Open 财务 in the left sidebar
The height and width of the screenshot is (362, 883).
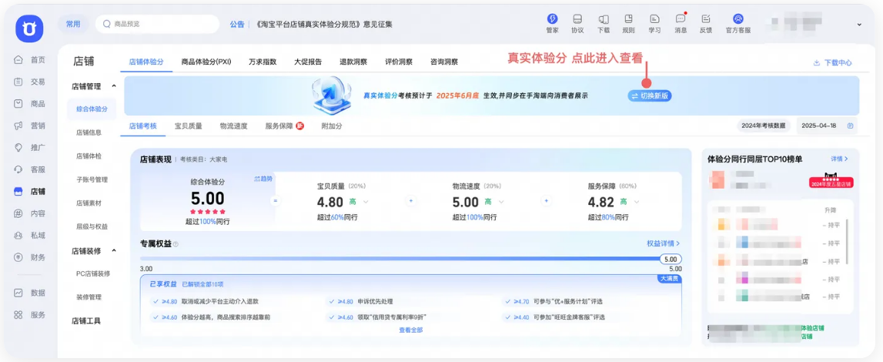(30, 257)
